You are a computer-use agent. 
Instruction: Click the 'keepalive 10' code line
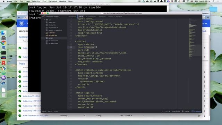coord(85,107)
